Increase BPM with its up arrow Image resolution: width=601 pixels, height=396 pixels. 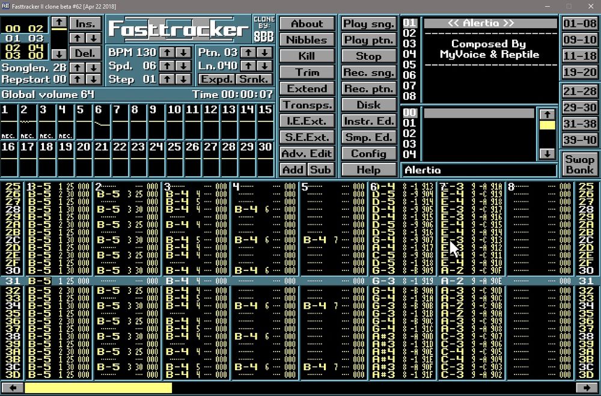point(167,52)
